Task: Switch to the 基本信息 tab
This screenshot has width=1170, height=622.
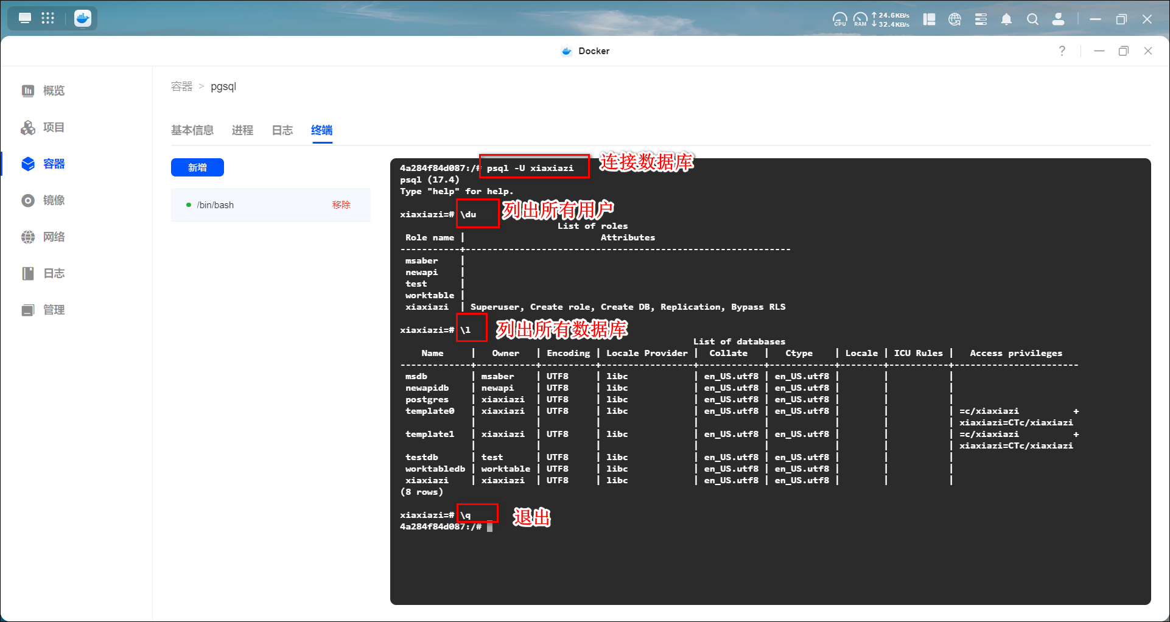Action: pos(192,130)
